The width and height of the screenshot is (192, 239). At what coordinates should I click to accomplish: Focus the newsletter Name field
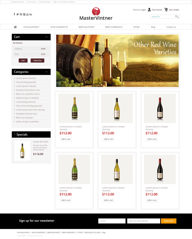coord(112,221)
